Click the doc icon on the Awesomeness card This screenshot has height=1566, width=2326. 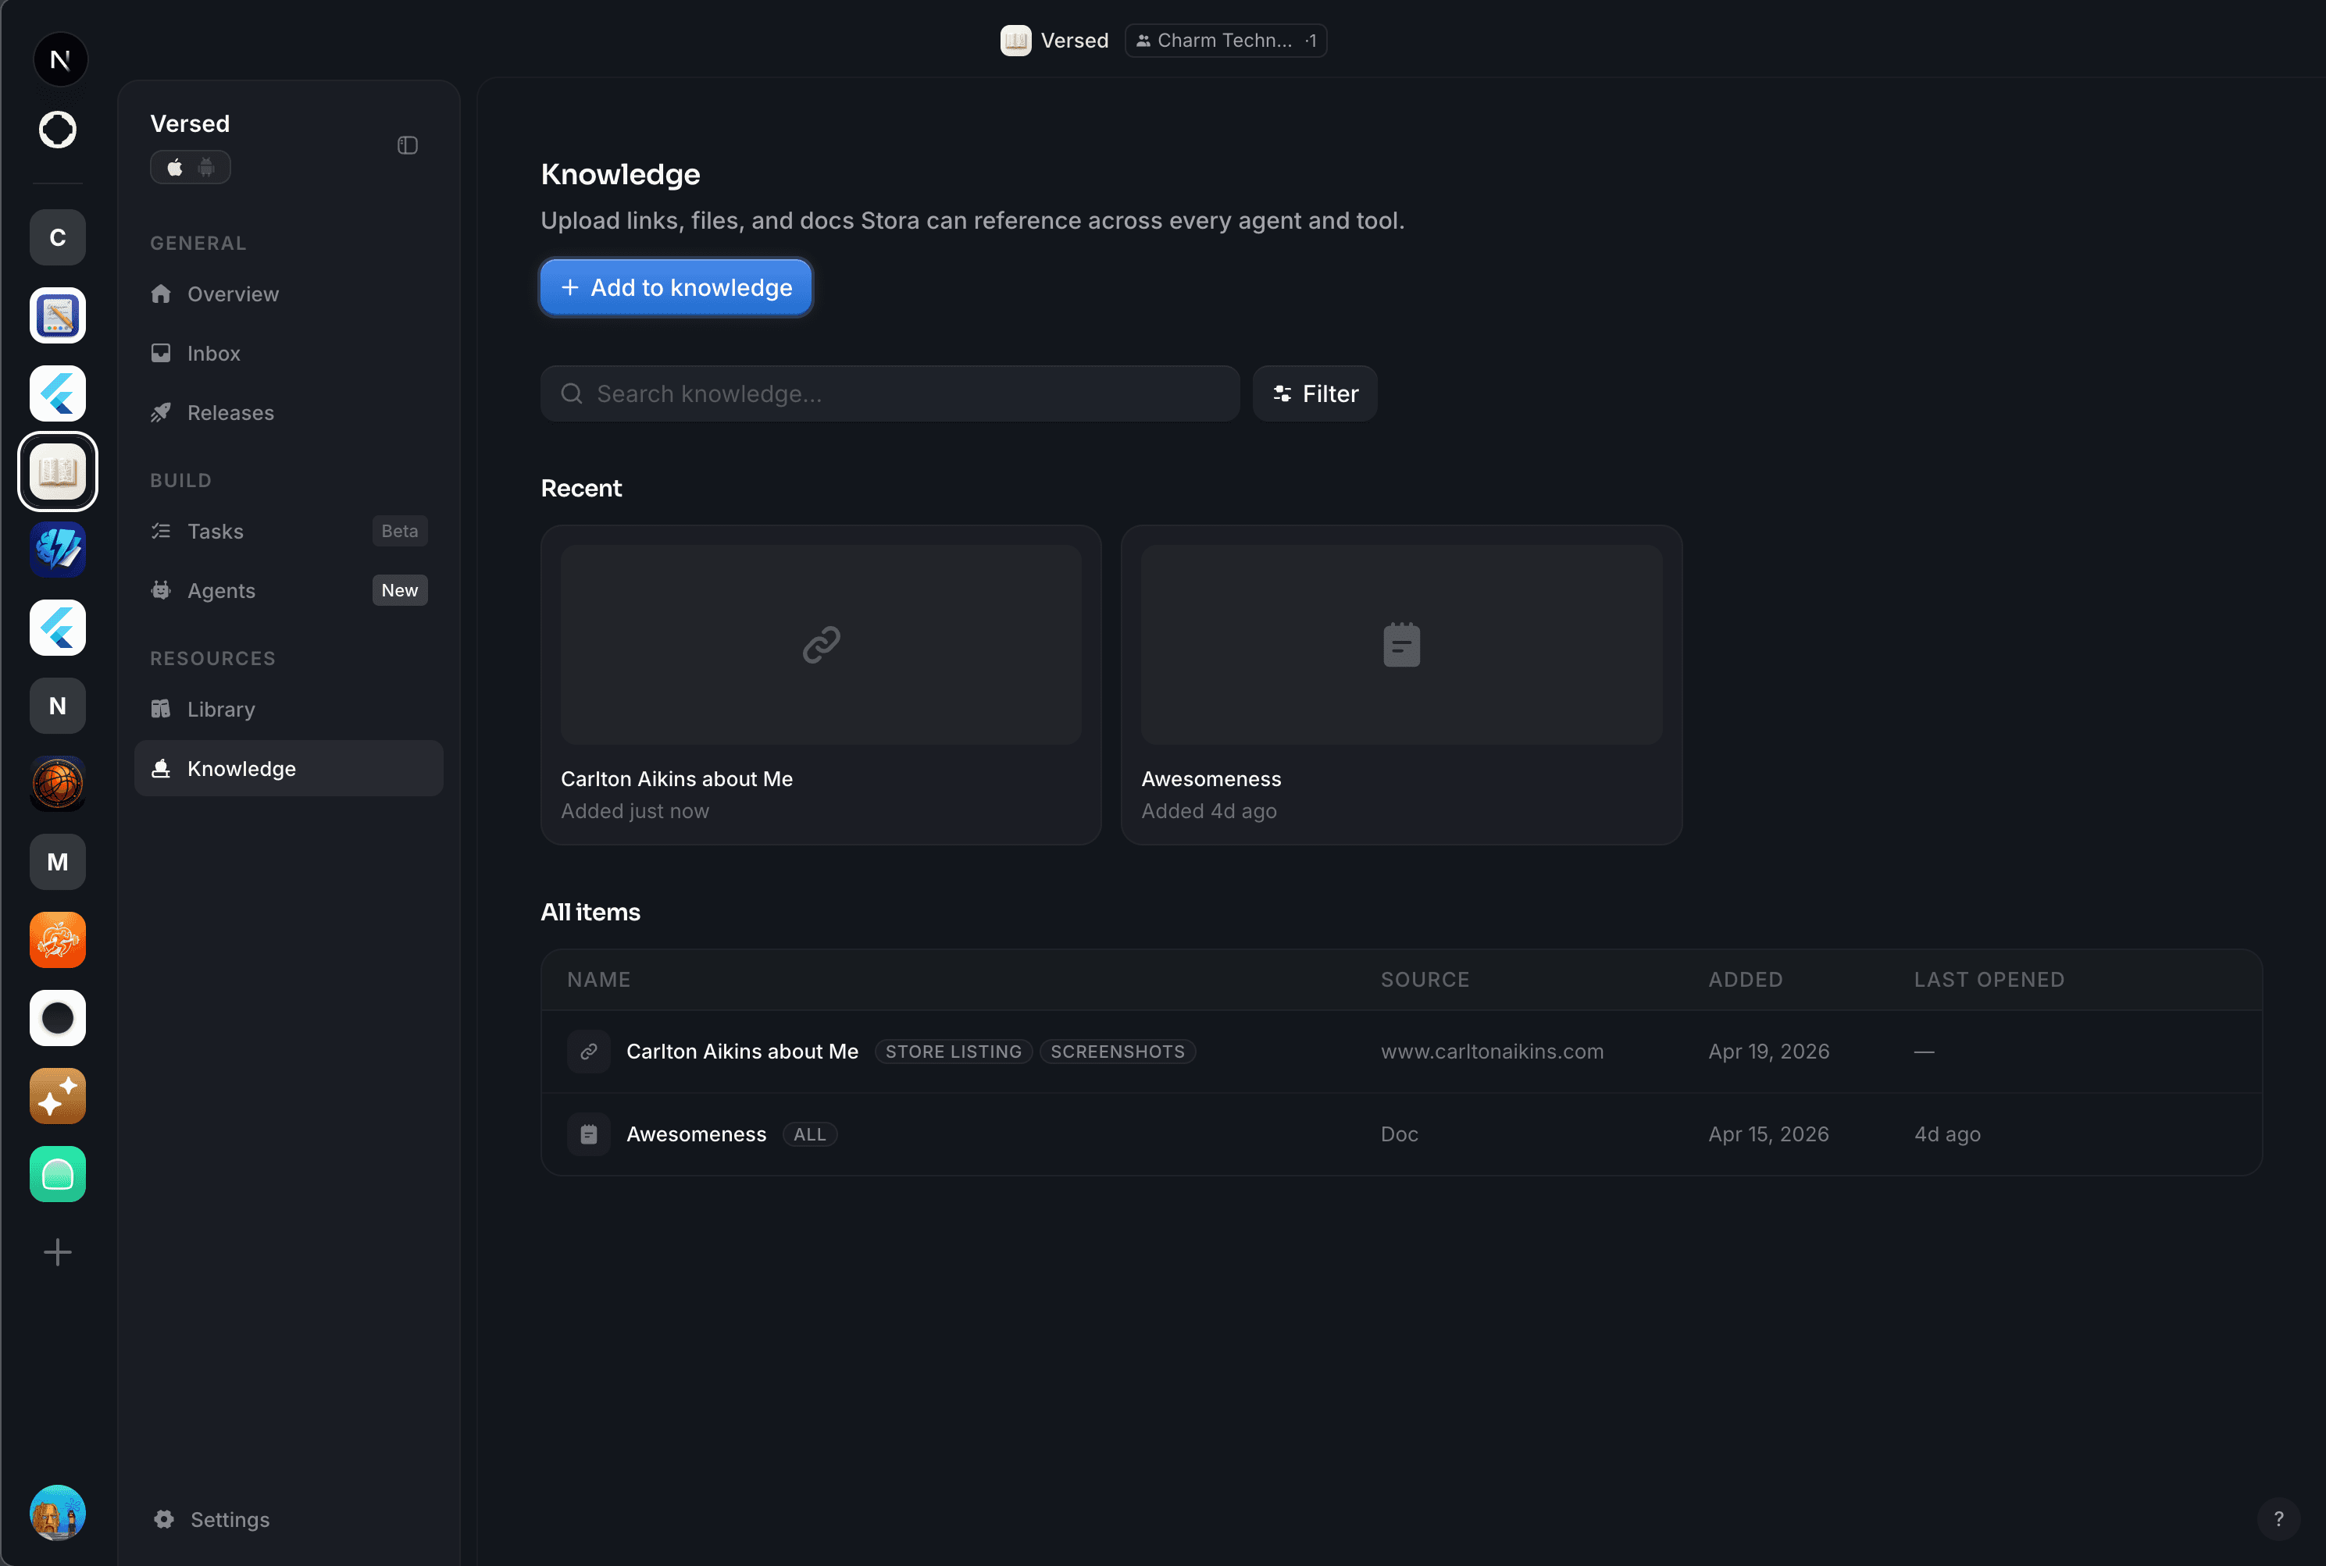point(1400,644)
